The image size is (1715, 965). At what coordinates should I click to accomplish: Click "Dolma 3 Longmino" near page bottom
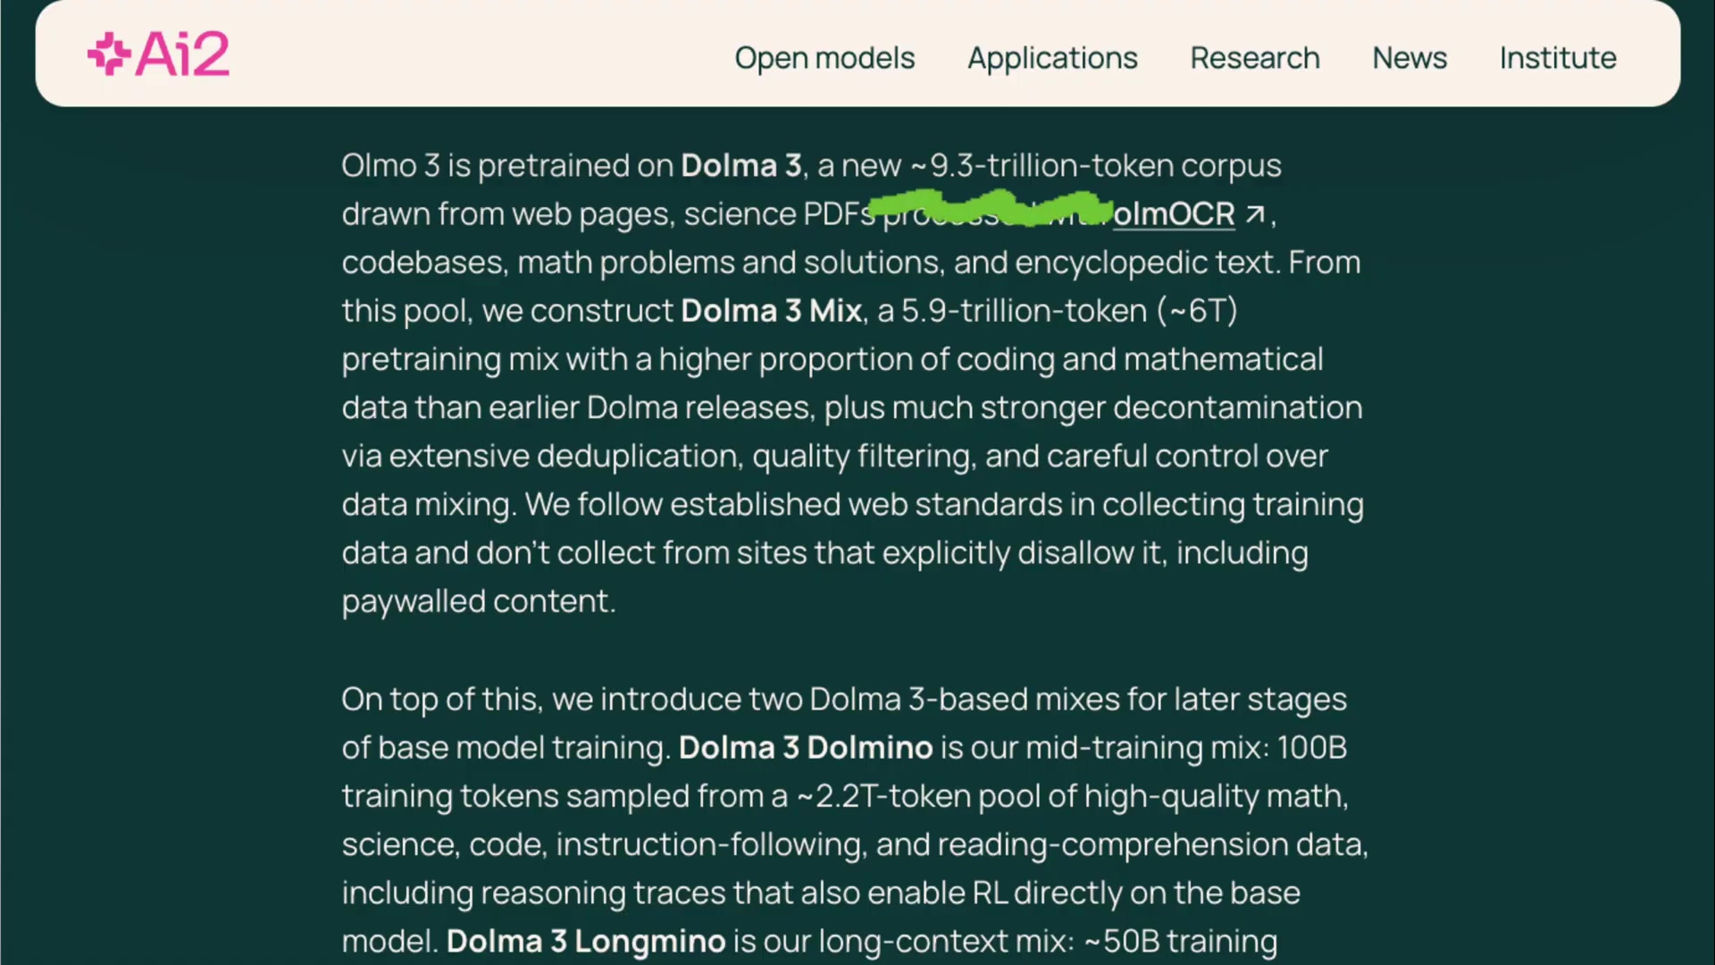coord(584,940)
